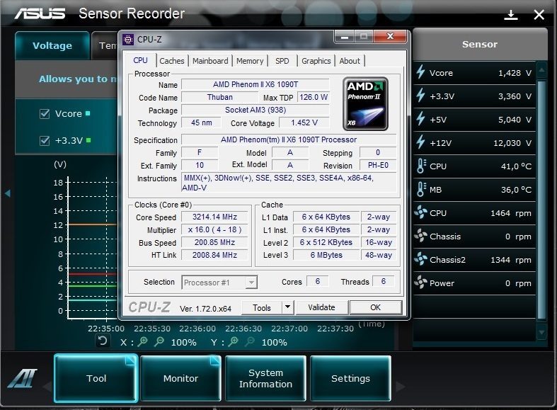Viewport: 557px width, 410px height.
Task: Click the +3.3V lightning bolt sensor icon
Action: tap(420, 96)
